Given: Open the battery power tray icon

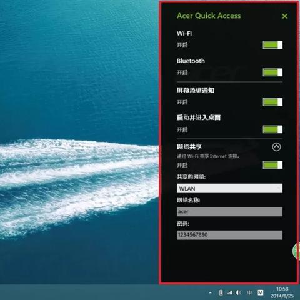Looking at the screenshot, I should click(221, 292).
